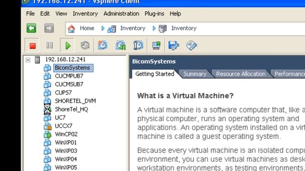
Task: Open the View menu
Action: 61,14
